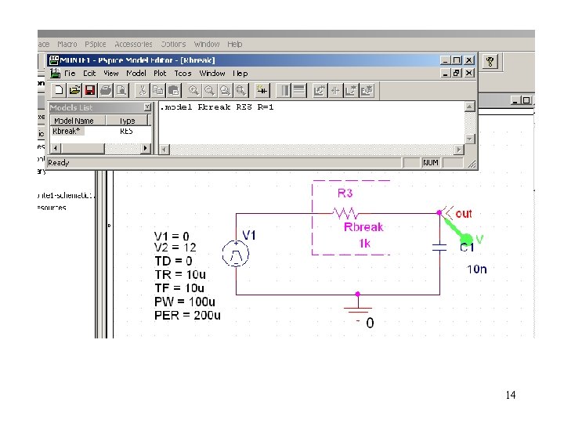Click the axis plot toolbar icon
Image resolution: width=564 pixels, height=423 pixels.
pos(351,90)
